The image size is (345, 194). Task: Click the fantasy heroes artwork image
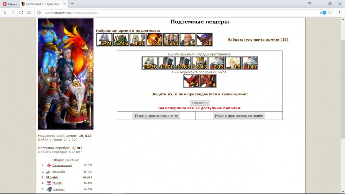point(66,74)
